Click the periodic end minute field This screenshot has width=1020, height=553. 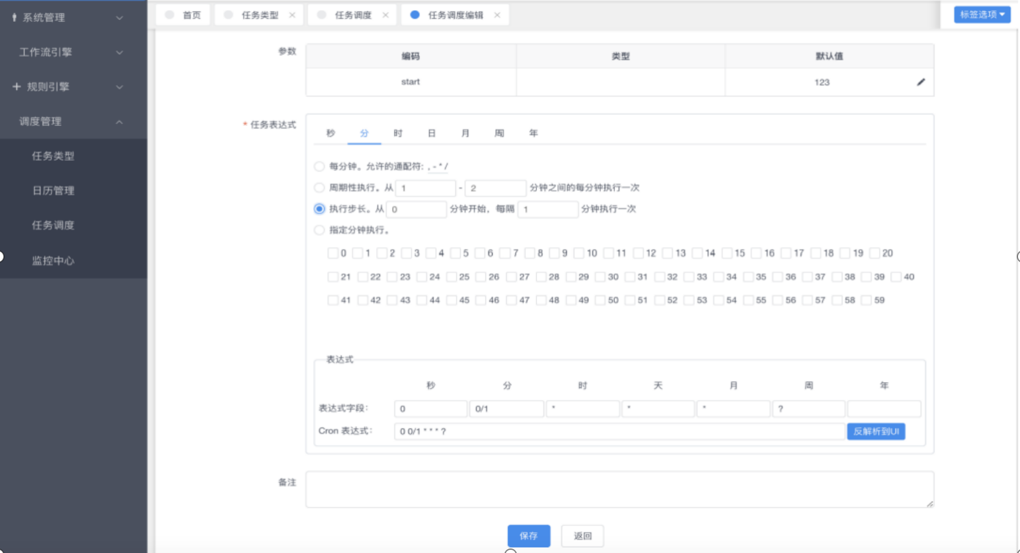point(495,188)
